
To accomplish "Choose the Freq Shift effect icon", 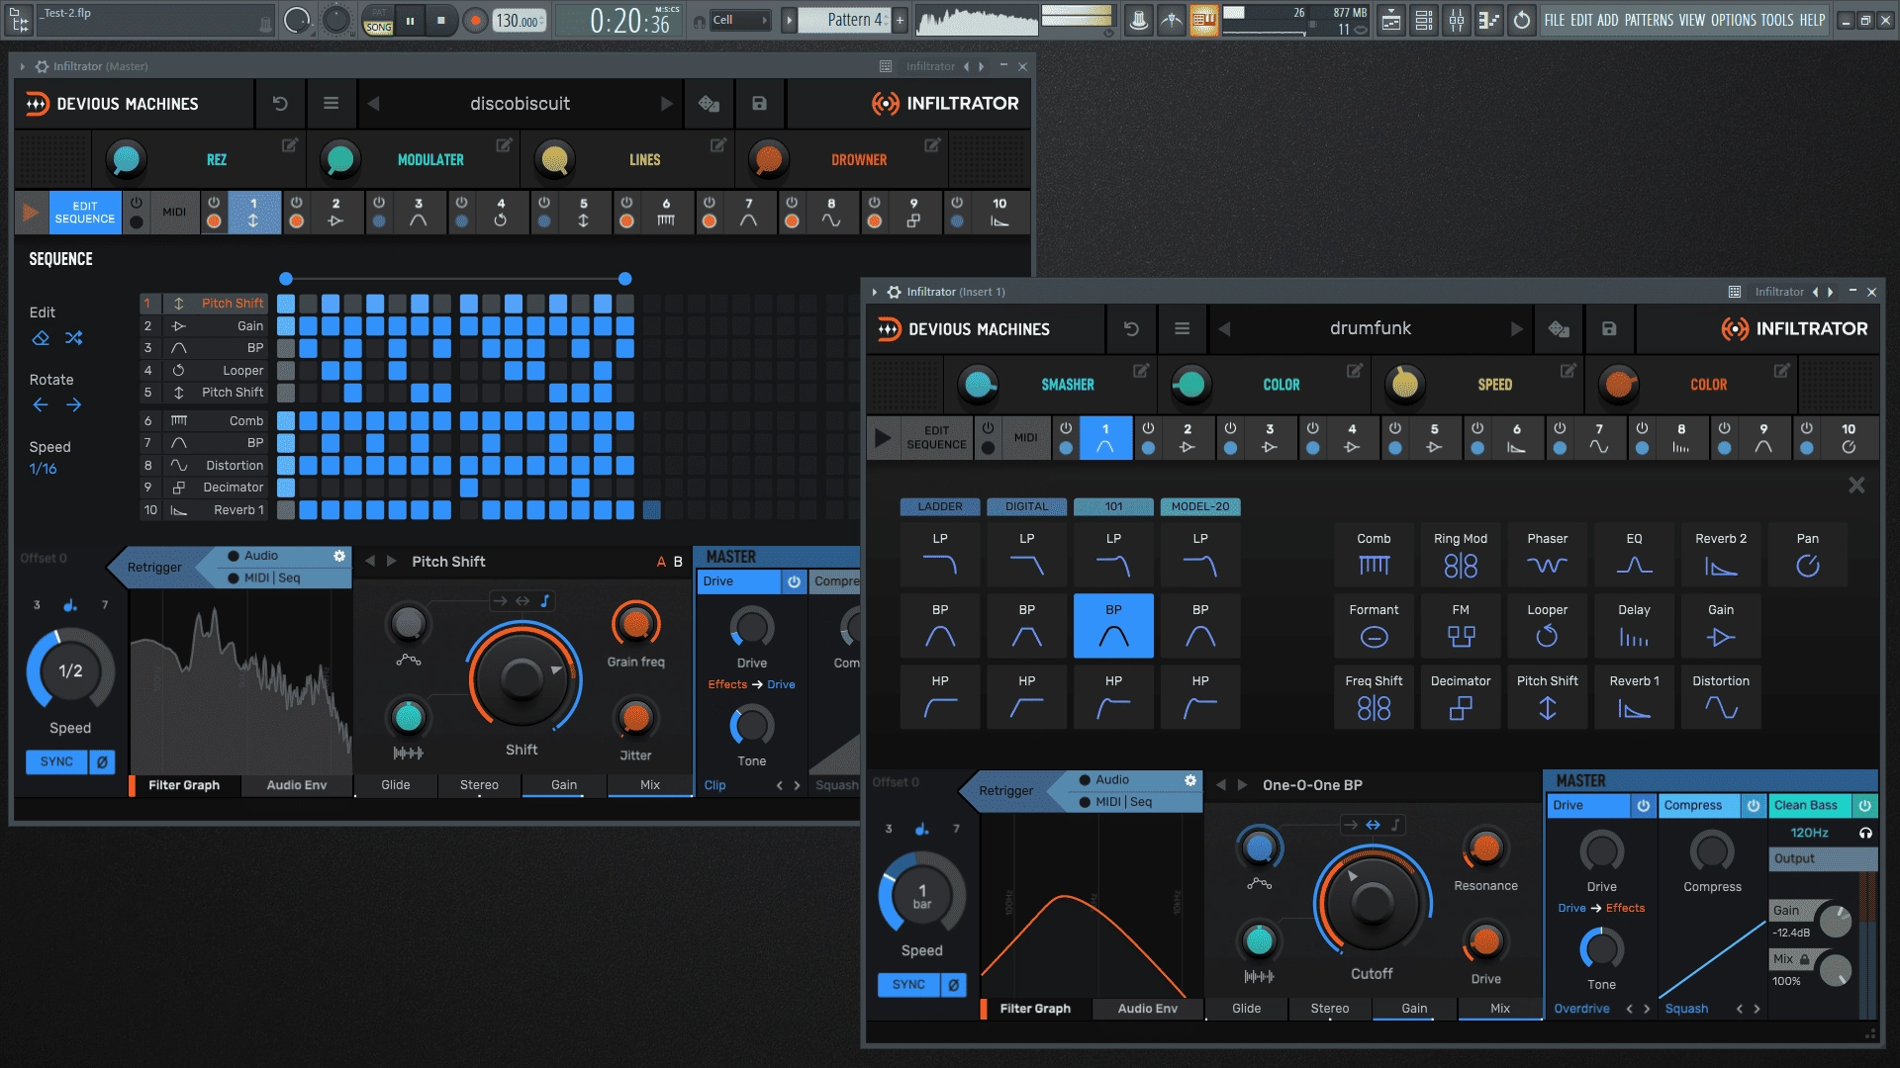I will 1374,697.
